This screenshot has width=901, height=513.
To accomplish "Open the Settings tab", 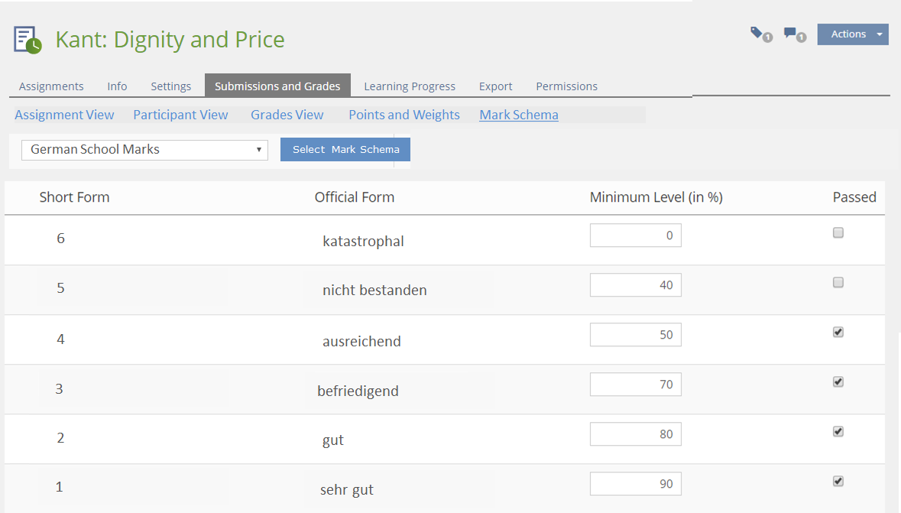I will (170, 86).
